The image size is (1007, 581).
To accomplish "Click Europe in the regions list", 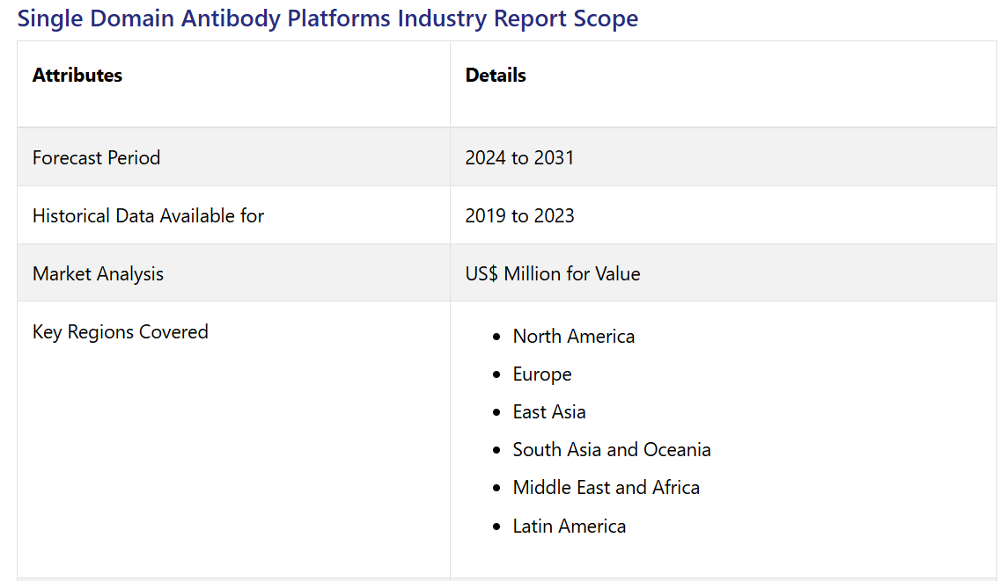I will point(542,374).
